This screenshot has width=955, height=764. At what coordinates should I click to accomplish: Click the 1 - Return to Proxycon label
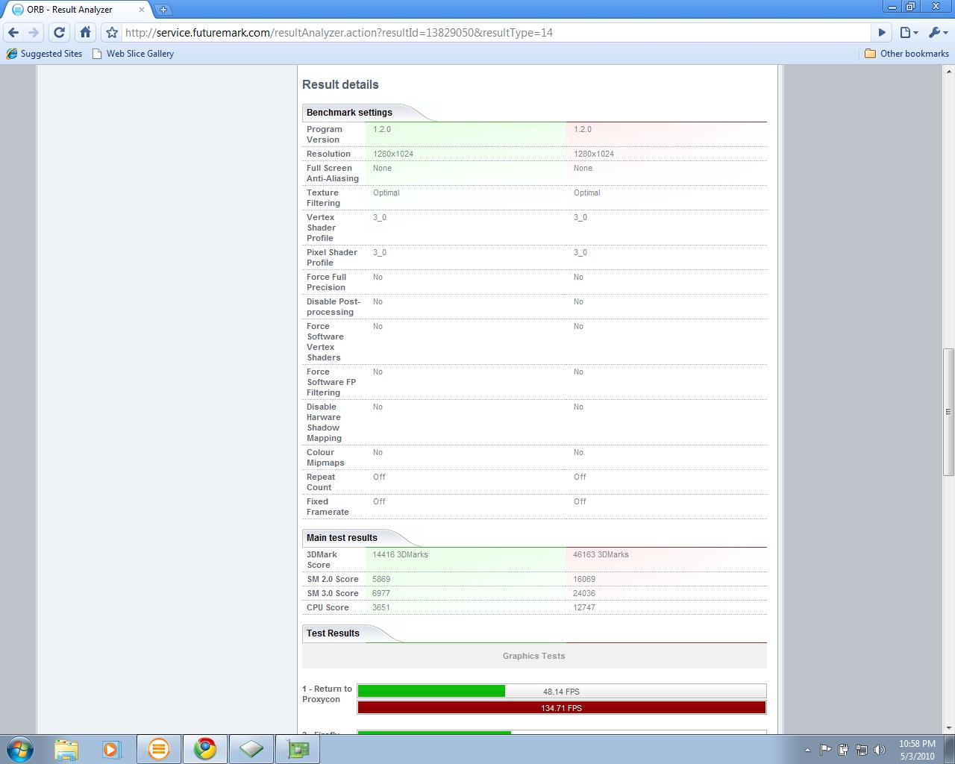pyautogui.click(x=327, y=695)
